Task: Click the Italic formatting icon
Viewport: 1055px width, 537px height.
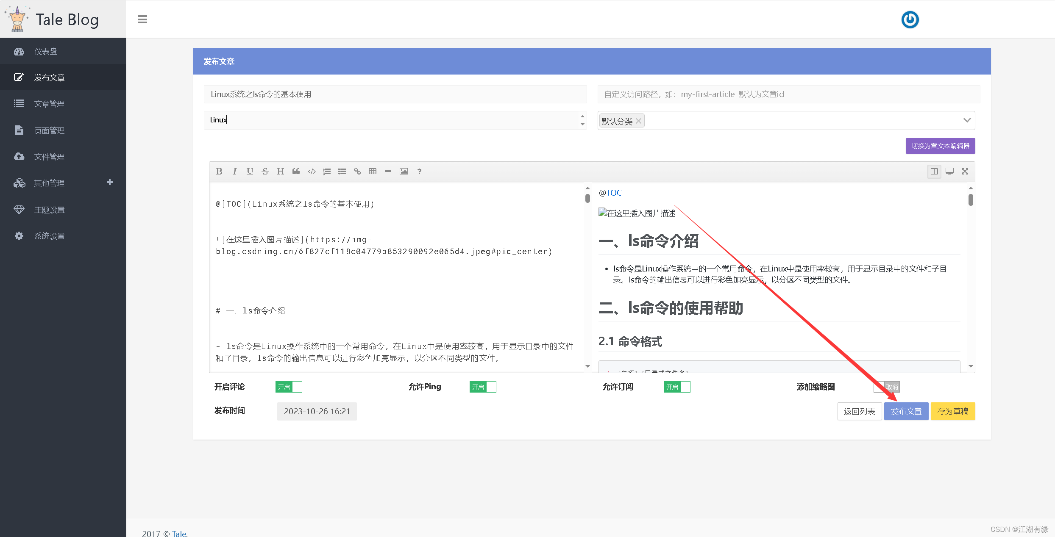Action: click(x=234, y=172)
